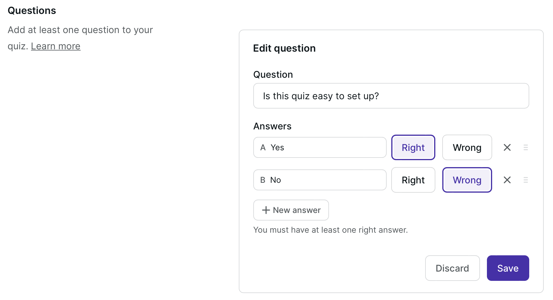
Task: Open the 'Learn more' link
Action: pyautogui.click(x=56, y=46)
